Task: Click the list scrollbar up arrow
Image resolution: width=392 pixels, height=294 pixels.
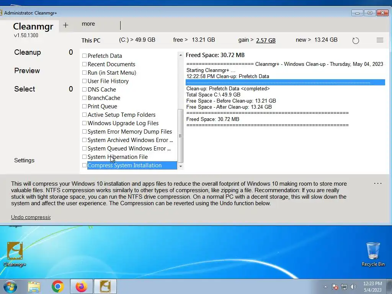Action: [x=181, y=55]
